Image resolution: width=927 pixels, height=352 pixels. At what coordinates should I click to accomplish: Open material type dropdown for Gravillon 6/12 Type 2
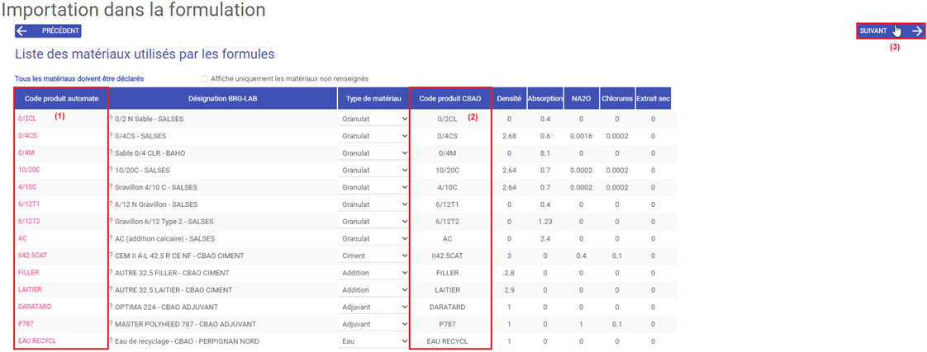(373, 221)
